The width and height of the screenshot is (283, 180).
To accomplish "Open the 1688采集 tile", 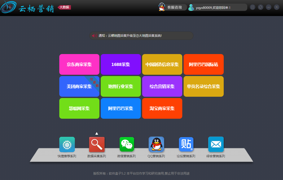I will click(121, 64).
